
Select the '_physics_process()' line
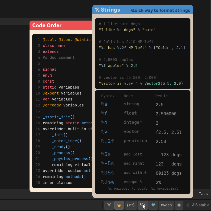click(x=72, y=159)
